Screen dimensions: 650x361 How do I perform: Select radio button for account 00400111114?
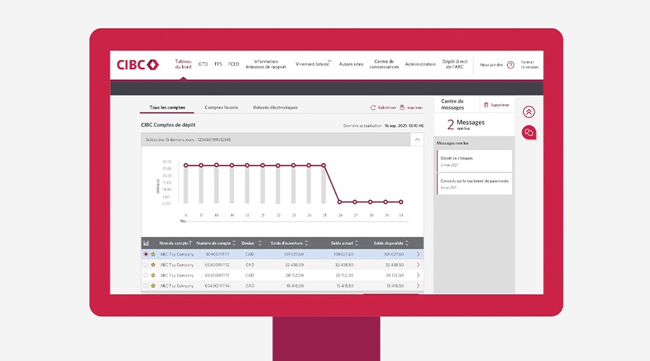coord(145,286)
